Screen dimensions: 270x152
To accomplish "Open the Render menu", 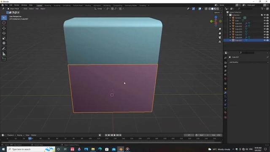I will point(17,5).
